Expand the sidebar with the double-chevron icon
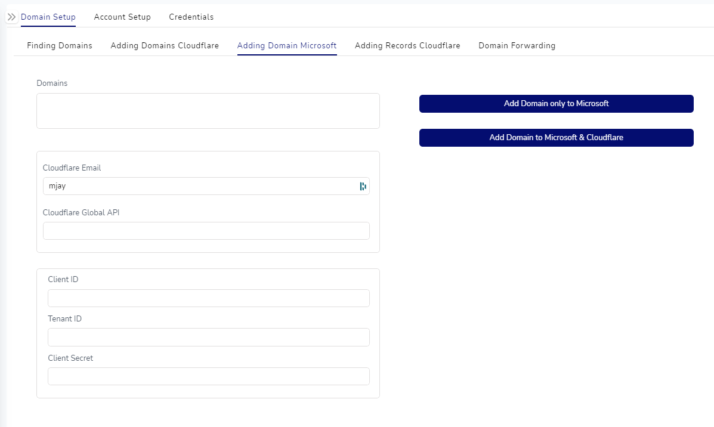 coord(11,17)
